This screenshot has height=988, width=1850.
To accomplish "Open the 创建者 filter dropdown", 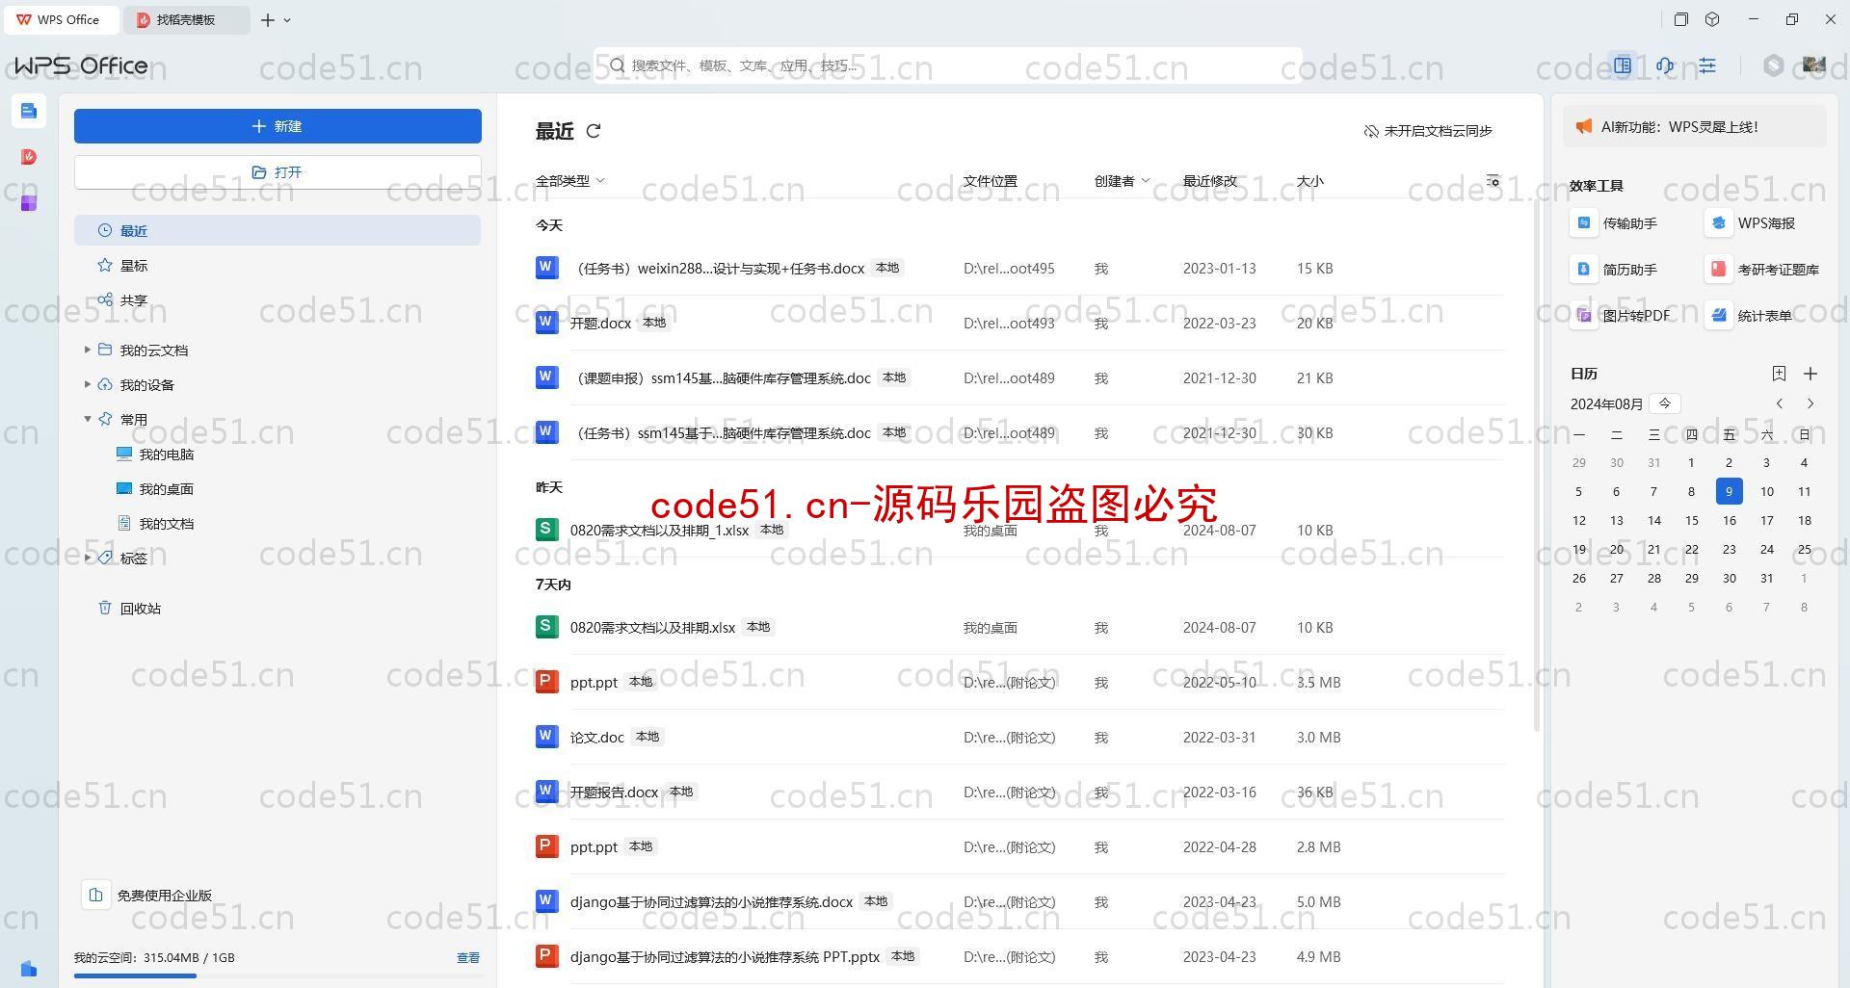I will [x=1122, y=181].
